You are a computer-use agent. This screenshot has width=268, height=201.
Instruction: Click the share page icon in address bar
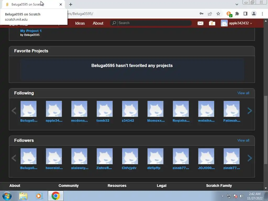(210, 14)
